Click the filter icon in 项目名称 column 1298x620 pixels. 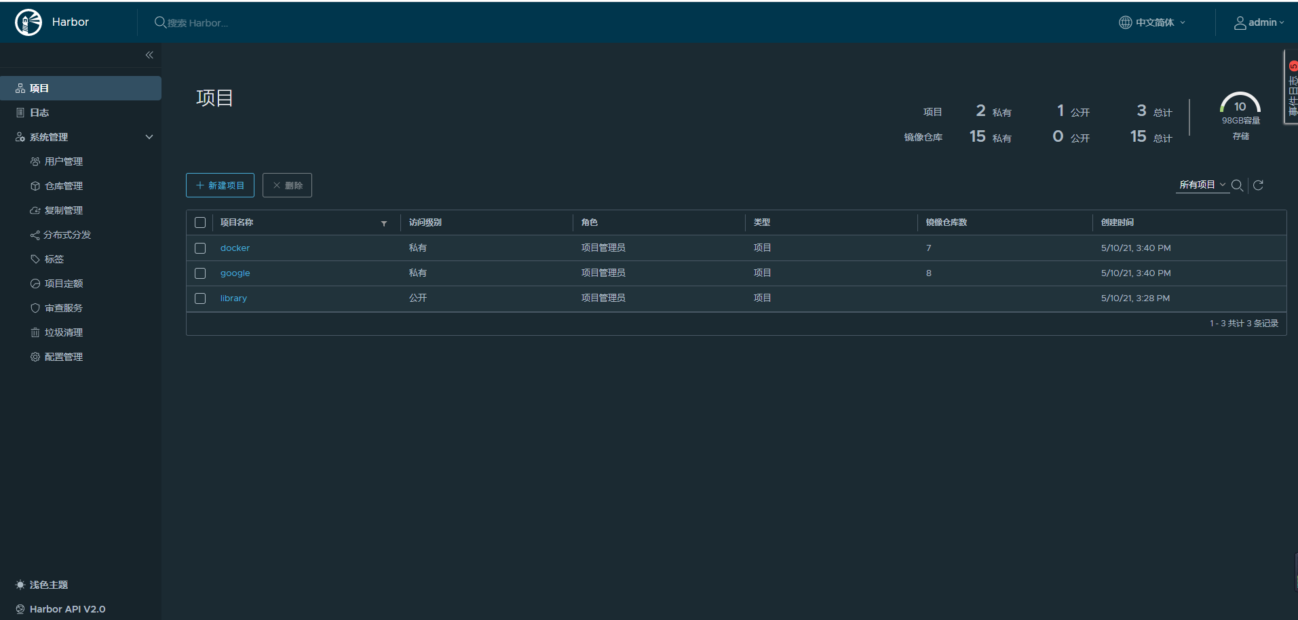(x=384, y=223)
